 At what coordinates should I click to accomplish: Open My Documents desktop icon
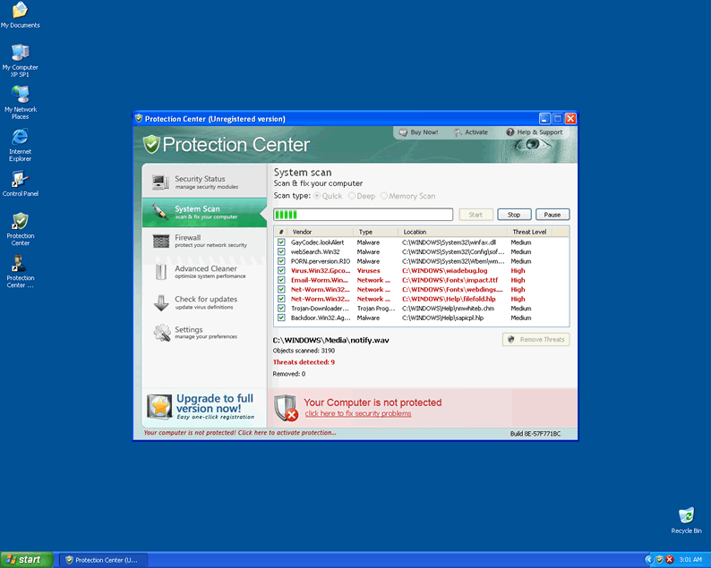pyautogui.click(x=20, y=13)
